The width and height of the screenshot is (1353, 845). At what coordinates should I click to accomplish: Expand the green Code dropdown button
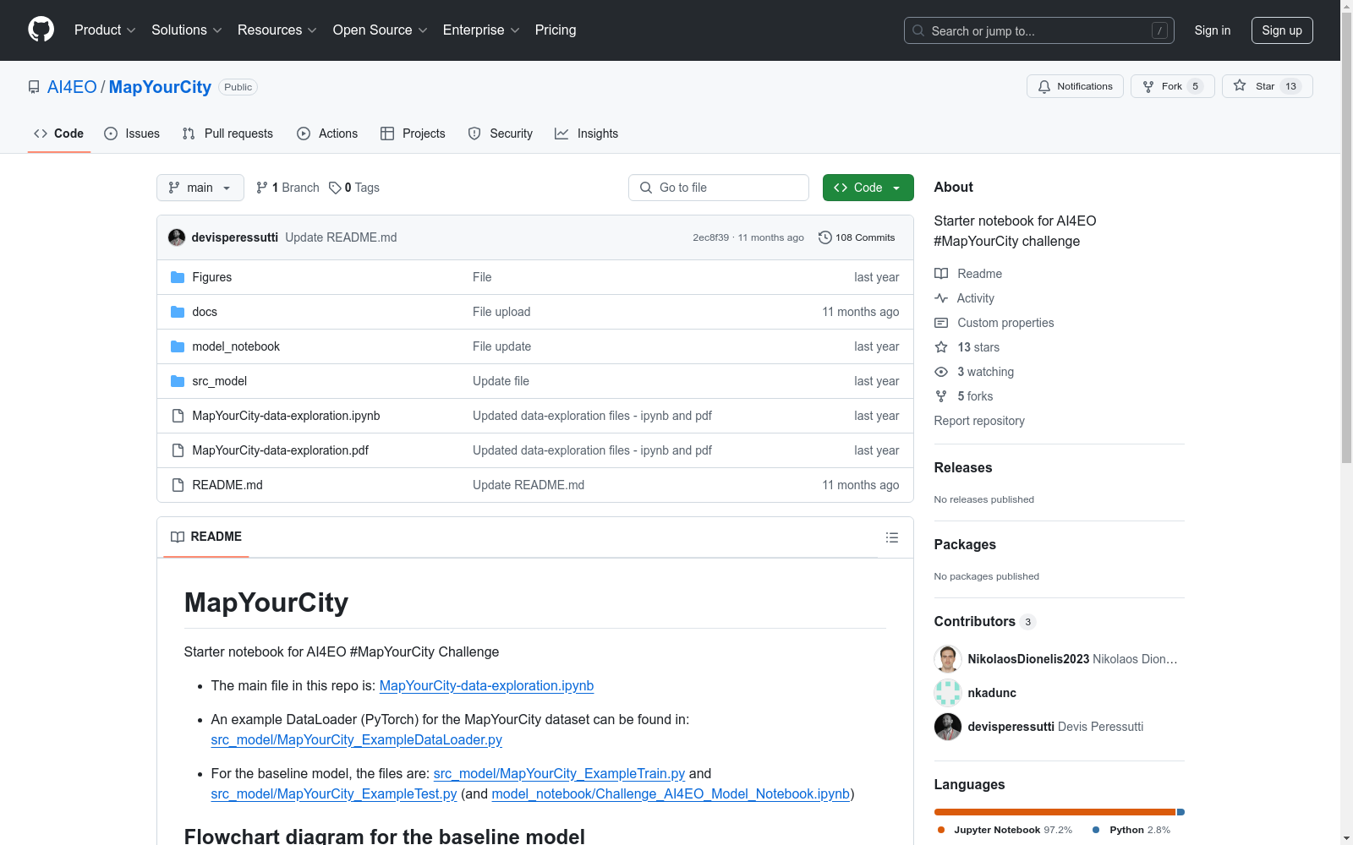coord(868,188)
